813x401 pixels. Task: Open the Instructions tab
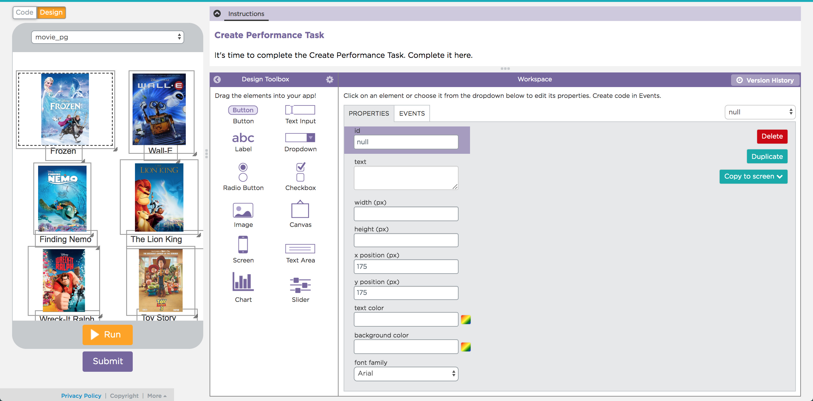click(x=246, y=14)
